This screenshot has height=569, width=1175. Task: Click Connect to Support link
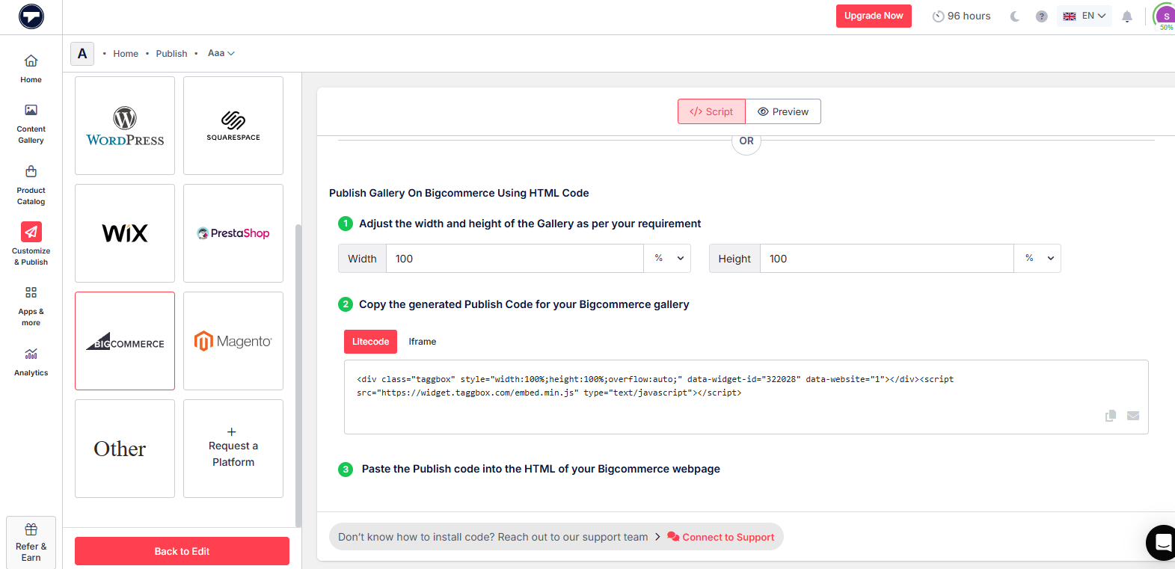[x=721, y=537]
